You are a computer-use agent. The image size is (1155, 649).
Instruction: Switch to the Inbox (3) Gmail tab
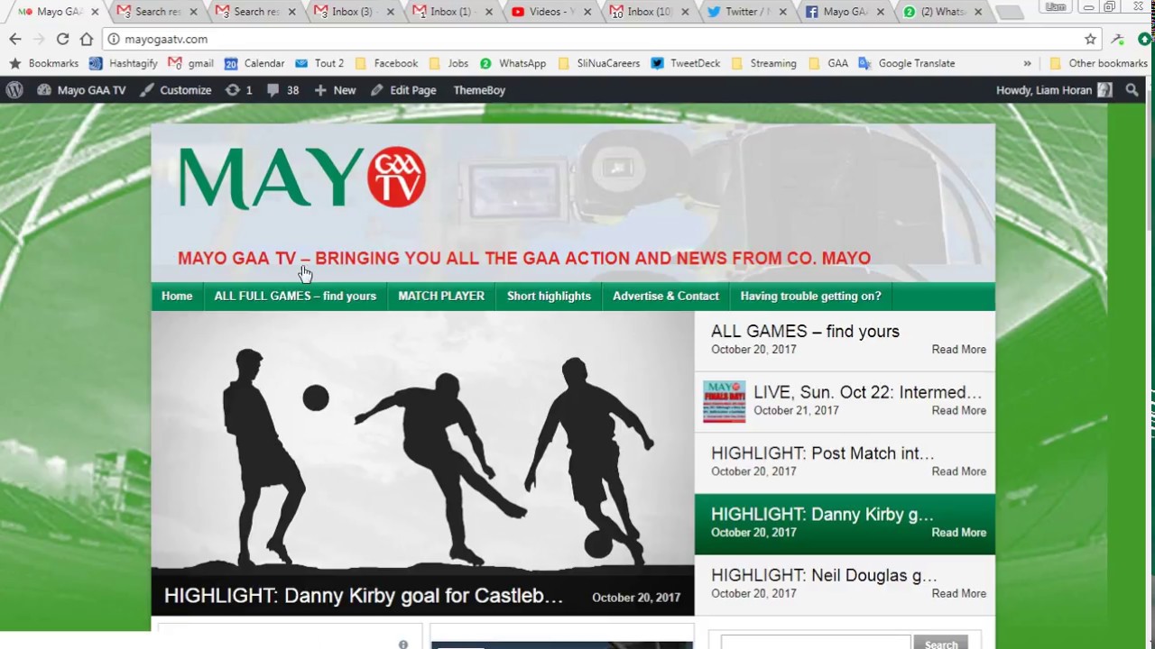click(x=354, y=12)
